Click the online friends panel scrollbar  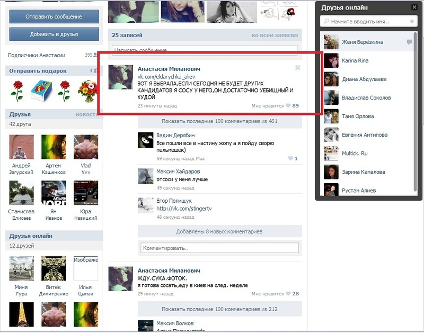pos(415,112)
